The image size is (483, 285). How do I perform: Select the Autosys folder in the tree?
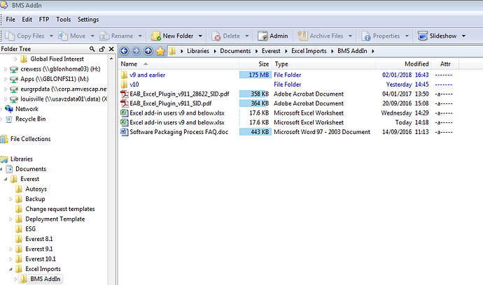coord(36,189)
